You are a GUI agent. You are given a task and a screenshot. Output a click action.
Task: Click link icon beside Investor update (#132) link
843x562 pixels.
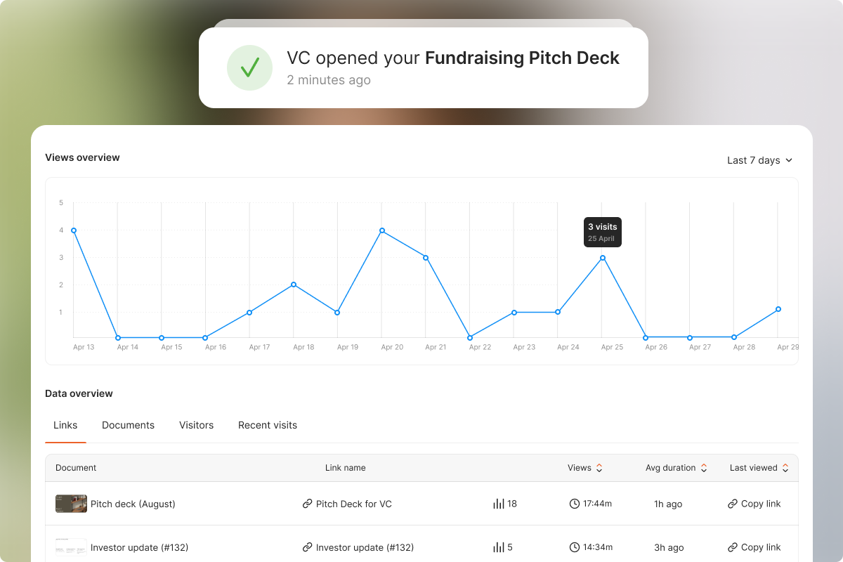pyautogui.click(x=307, y=547)
